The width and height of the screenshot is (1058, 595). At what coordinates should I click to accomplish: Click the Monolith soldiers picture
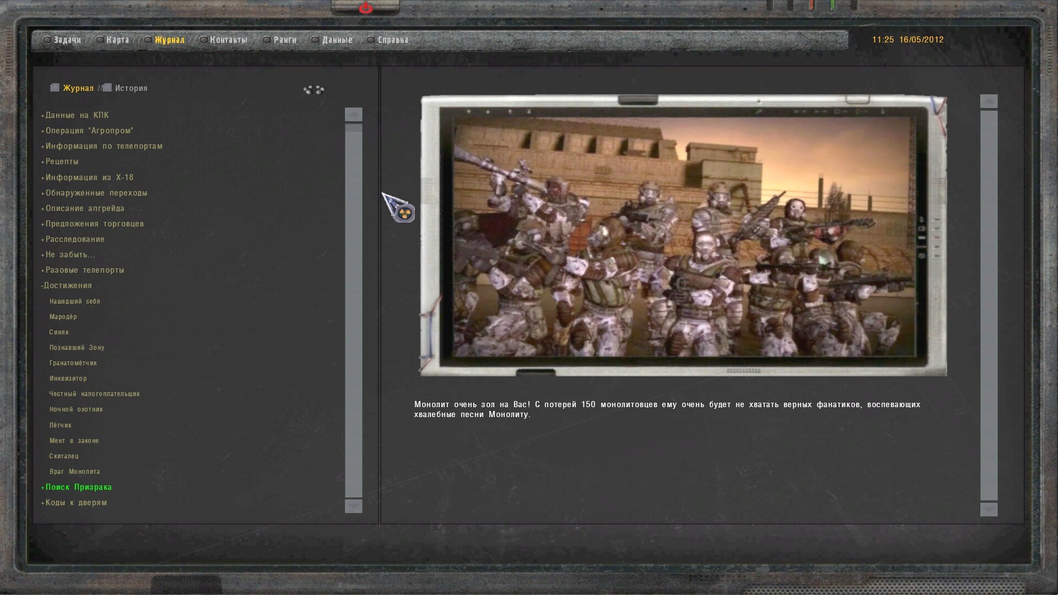[684, 236]
